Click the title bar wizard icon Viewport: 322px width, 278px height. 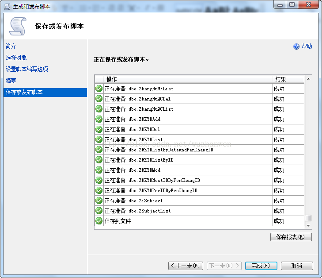coord(7,7)
